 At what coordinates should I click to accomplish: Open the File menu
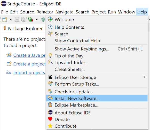click(4, 12)
